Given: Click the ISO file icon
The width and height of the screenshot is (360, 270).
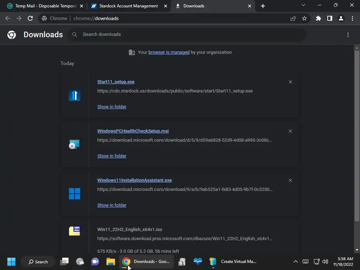Looking at the screenshot, I should pos(75,231).
